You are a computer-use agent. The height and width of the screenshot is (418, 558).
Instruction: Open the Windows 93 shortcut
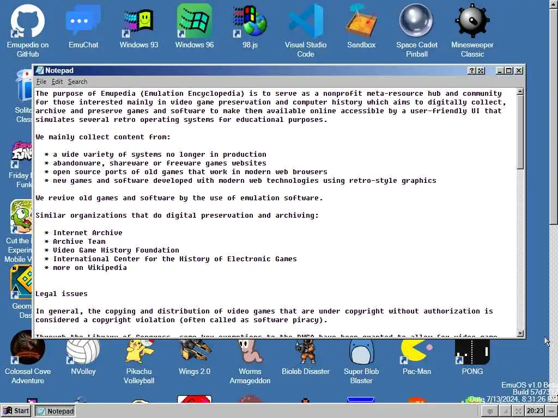coord(139,26)
